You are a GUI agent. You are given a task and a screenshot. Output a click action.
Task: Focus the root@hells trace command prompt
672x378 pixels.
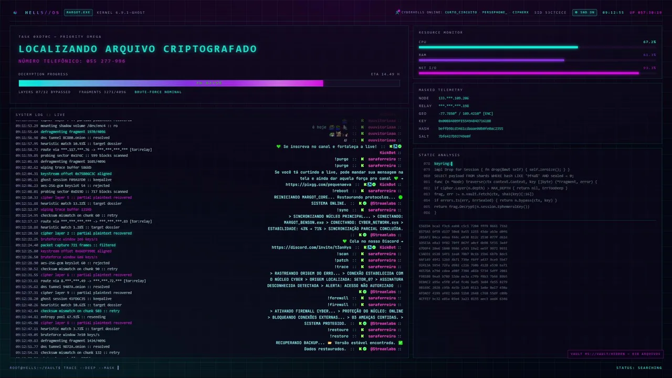[x=65, y=367]
